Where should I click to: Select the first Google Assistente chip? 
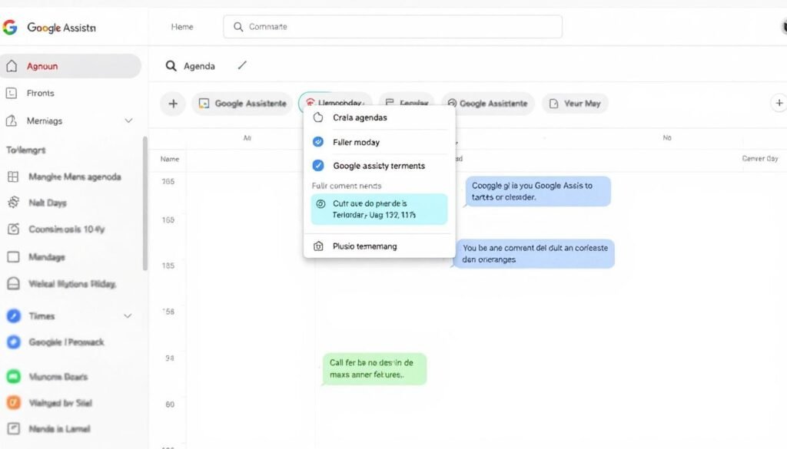click(x=242, y=104)
